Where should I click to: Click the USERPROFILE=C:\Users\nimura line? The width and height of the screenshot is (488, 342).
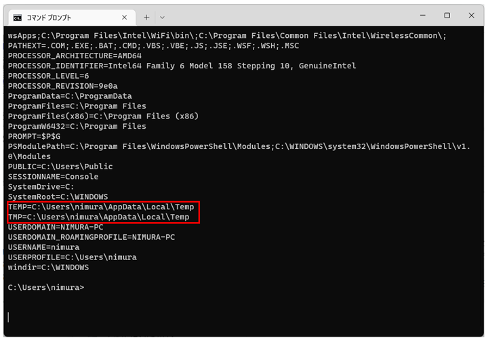pos(73,257)
